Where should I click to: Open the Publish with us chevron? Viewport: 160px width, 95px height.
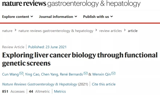click(112, 16)
